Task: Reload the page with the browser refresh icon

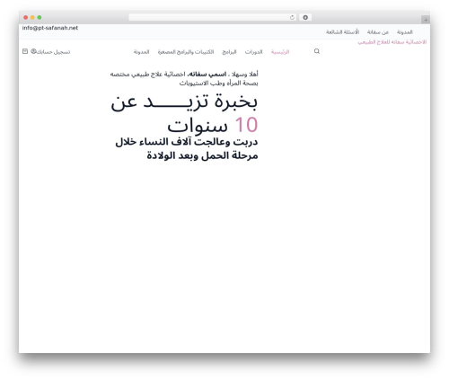Action: coord(292,18)
